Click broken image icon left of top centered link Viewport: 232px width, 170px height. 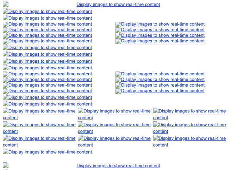tap(6, 5)
